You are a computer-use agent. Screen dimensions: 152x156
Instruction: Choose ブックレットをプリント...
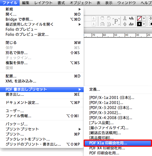pyautogui.click(x=42, y=139)
